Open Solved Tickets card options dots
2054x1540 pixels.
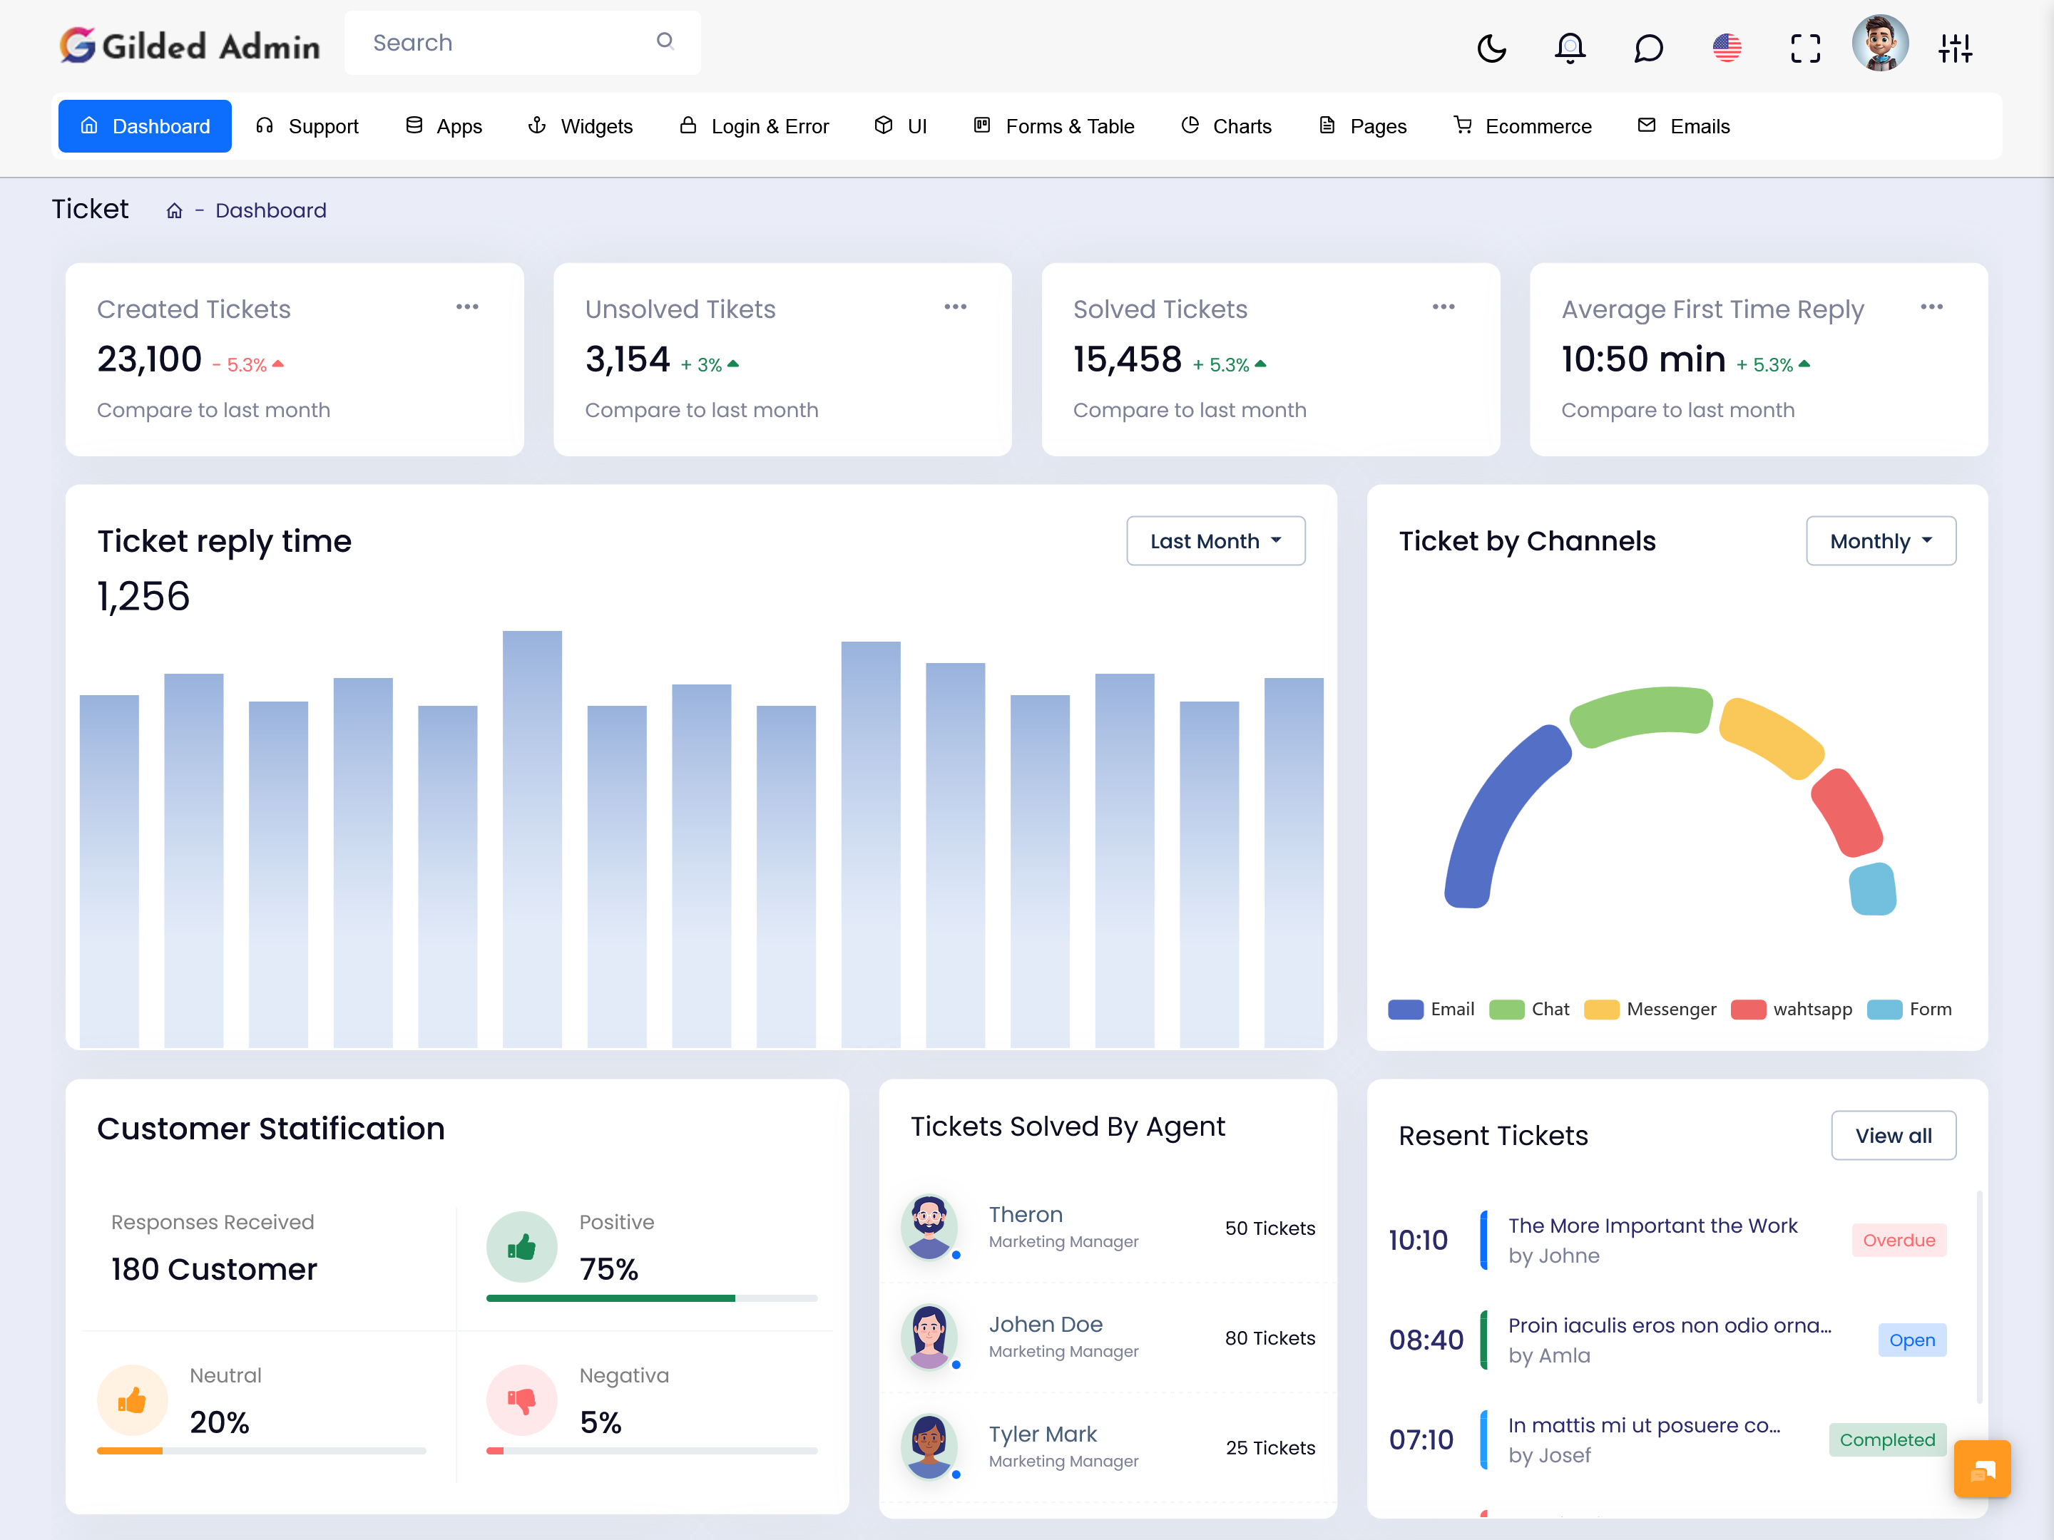(1444, 307)
